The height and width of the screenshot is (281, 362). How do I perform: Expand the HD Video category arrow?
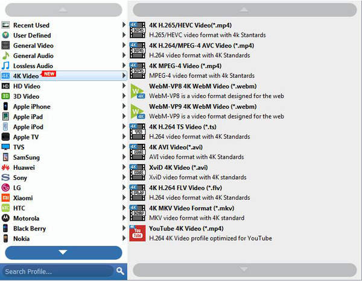(124, 86)
